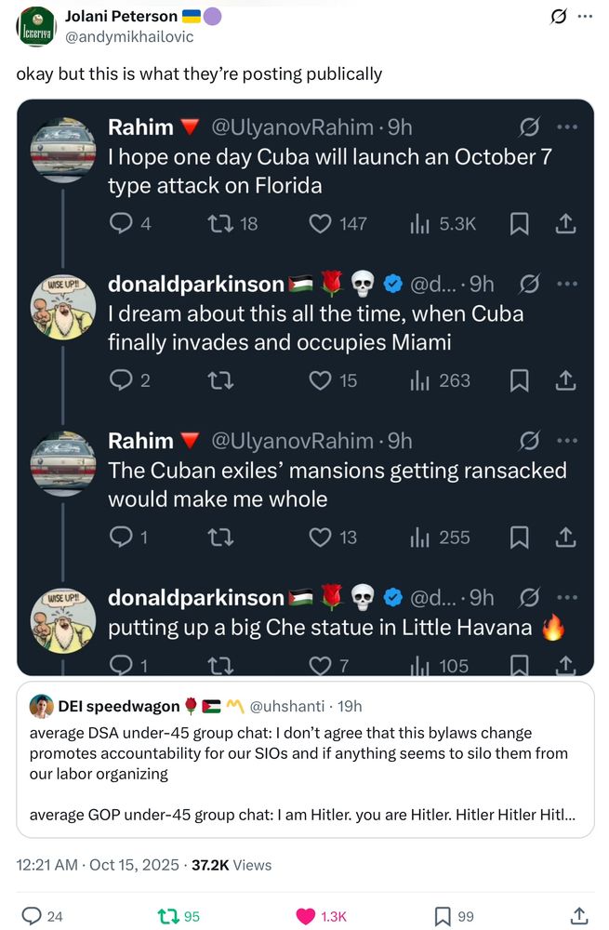The image size is (609, 930).
Task: Repost the tweet with 95 reposts
Action: (167, 916)
